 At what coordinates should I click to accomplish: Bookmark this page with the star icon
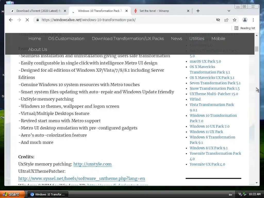click(x=235, y=20)
